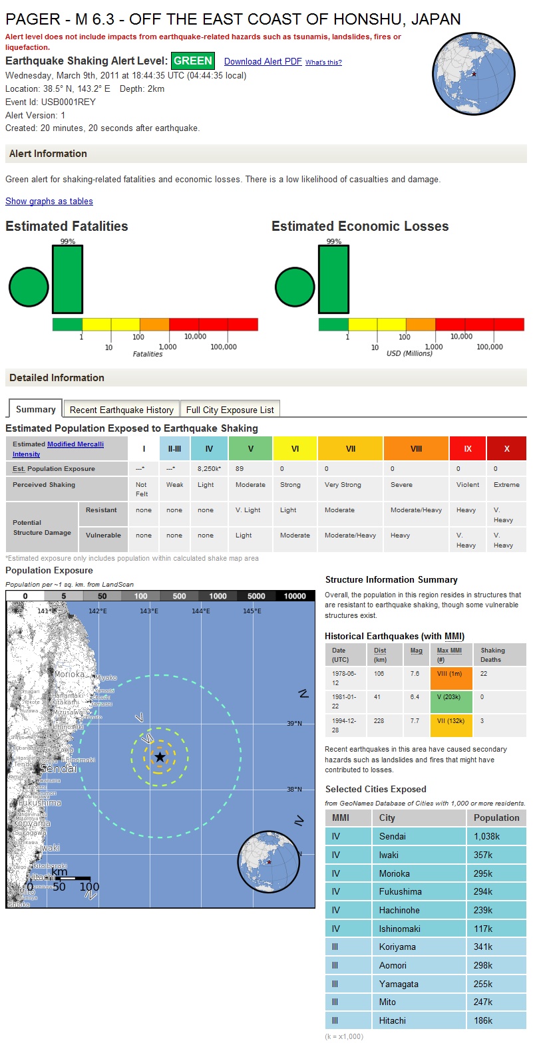The height and width of the screenshot is (1047, 533).
Task: Select the Fukushima city row
Action: [x=426, y=891]
